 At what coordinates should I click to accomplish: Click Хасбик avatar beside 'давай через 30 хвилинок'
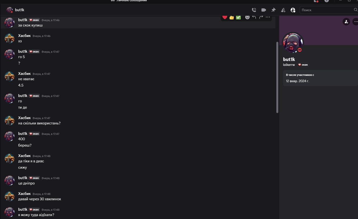(x=10, y=196)
